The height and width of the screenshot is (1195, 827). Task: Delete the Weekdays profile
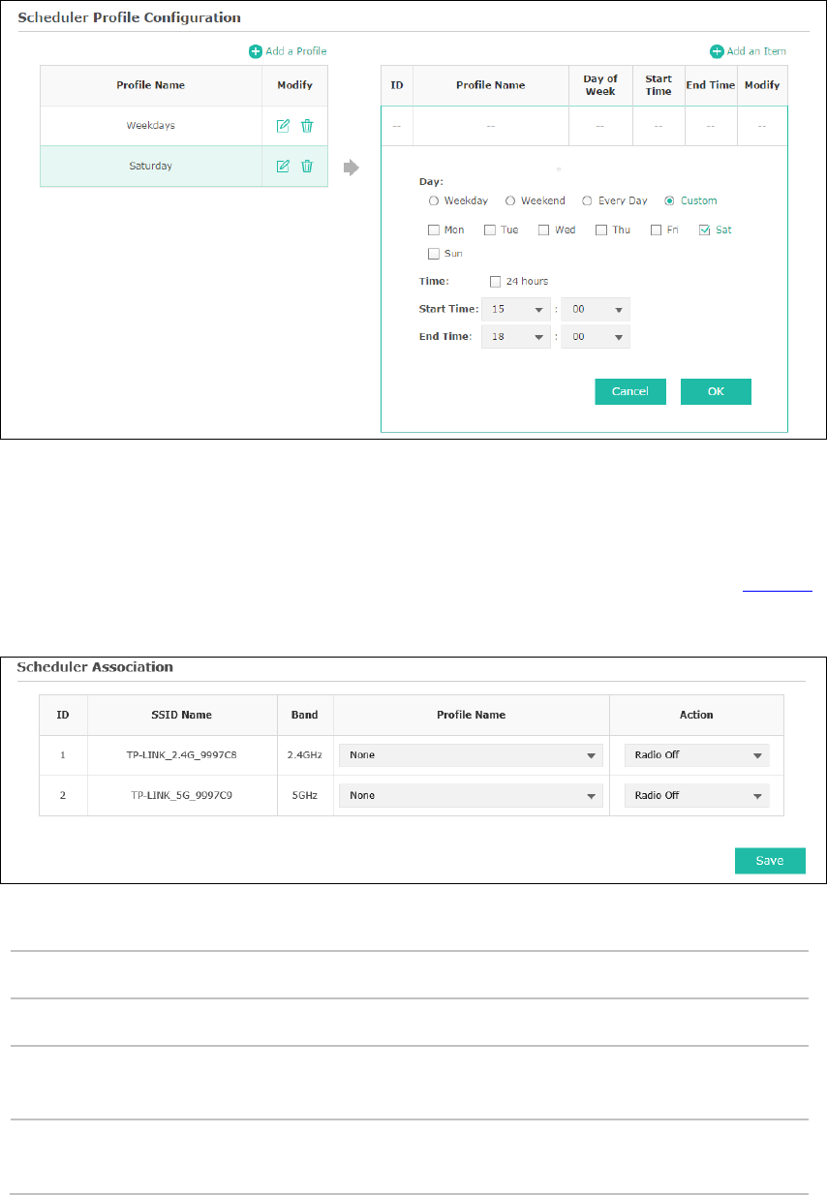click(307, 126)
